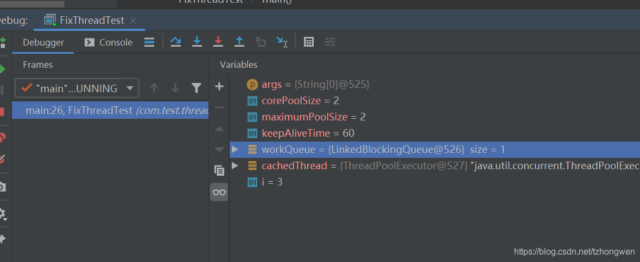Viewport: 640px width, 262px height.
Task: Add a new watch with the plus icon
Action: (219, 86)
